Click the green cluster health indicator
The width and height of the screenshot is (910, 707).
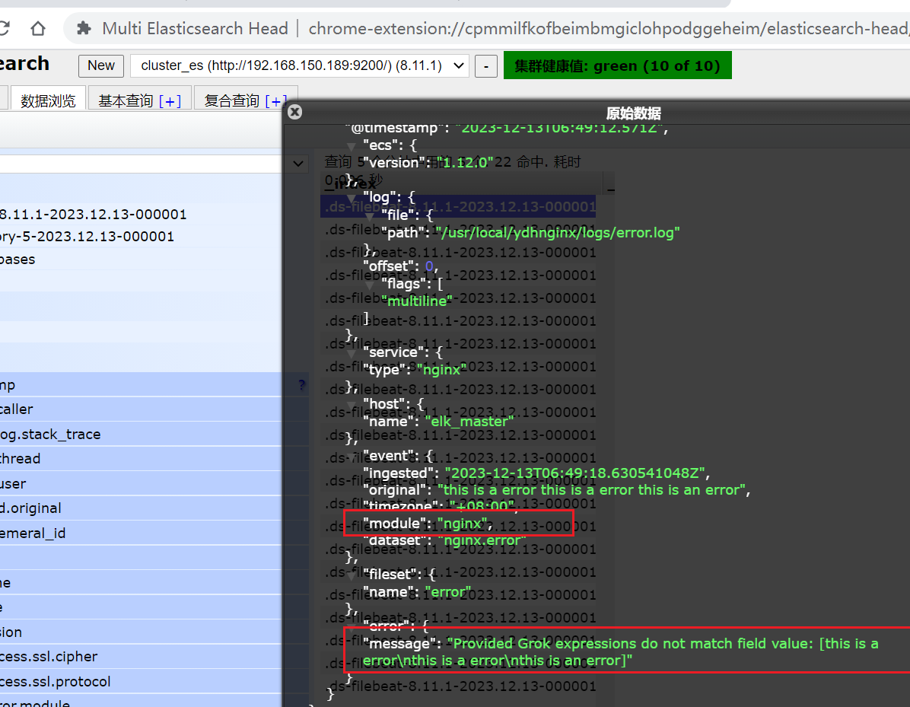point(617,65)
